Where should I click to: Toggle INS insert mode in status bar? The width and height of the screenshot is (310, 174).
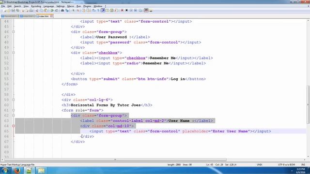(303, 164)
